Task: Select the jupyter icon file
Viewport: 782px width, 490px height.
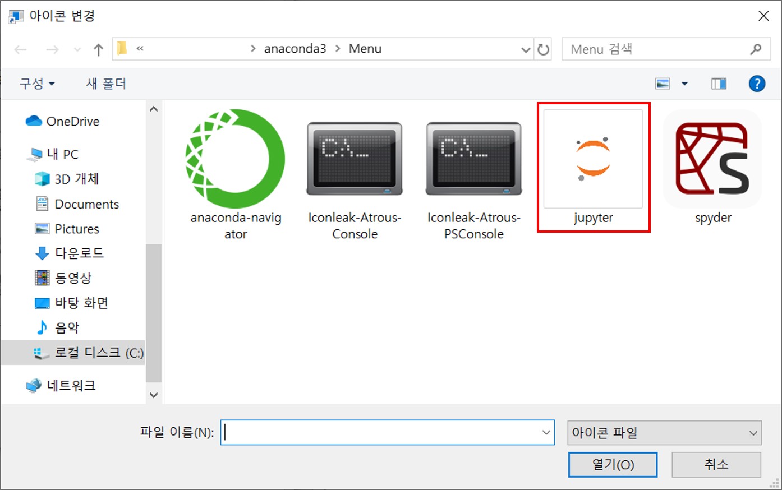Action: 593,167
